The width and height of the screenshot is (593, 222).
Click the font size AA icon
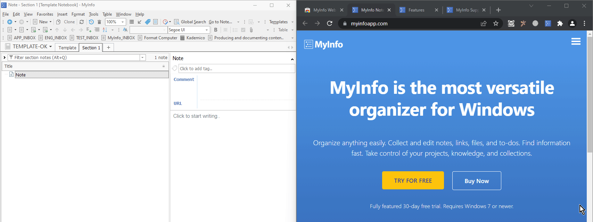click(x=125, y=30)
